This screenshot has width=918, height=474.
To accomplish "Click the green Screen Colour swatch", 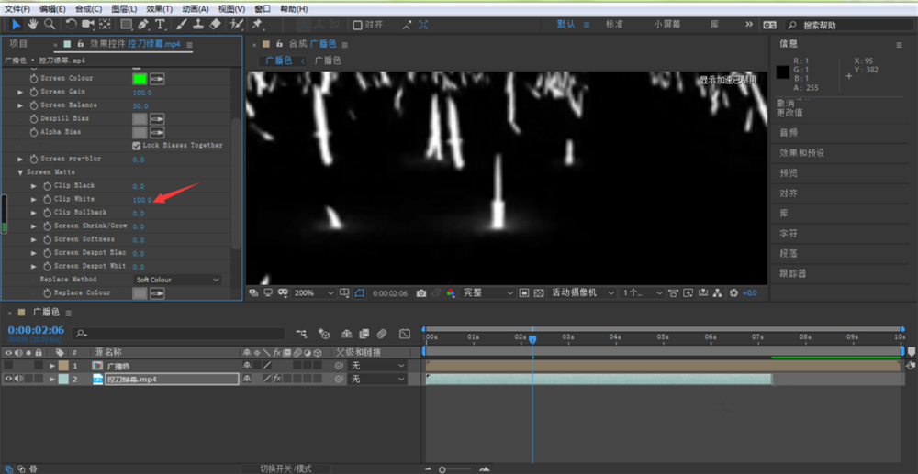I will tap(140, 79).
